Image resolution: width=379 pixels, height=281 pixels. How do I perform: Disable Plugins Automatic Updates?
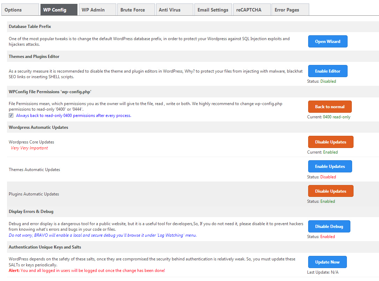[x=330, y=191]
